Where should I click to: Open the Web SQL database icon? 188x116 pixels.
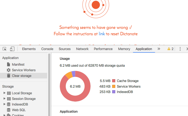click(9, 110)
